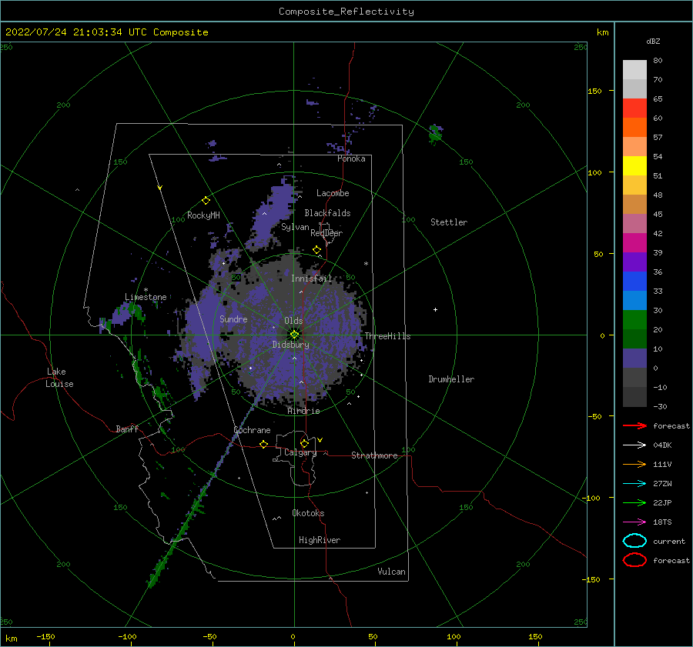Screen dimensions: 693x647
Task: Click the Sundre town label
Action: [x=233, y=318]
